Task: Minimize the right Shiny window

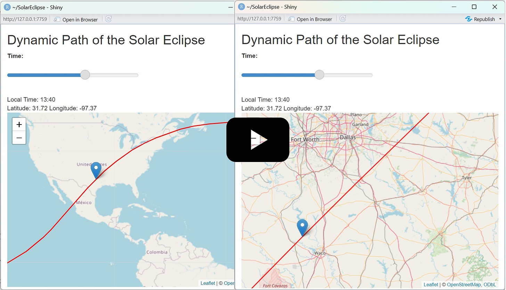Action: (x=454, y=7)
